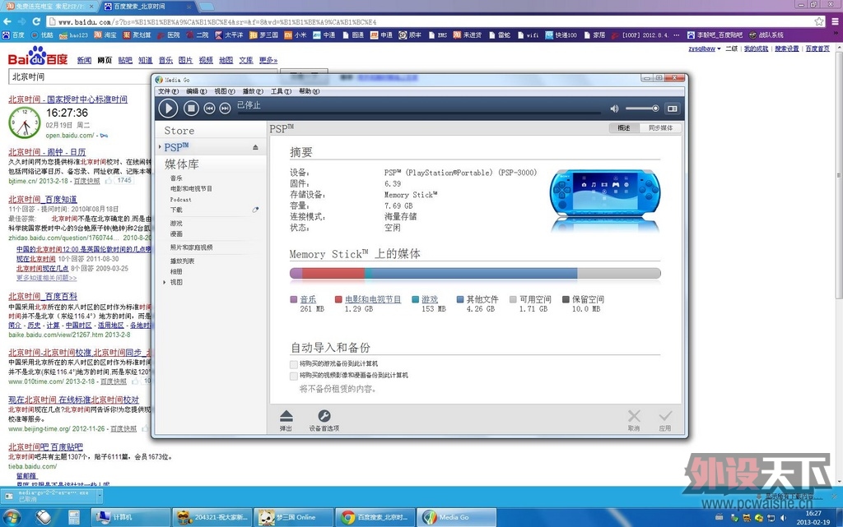Open the 工具(T) menu
The image size is (843, 527).
point(281,91)
